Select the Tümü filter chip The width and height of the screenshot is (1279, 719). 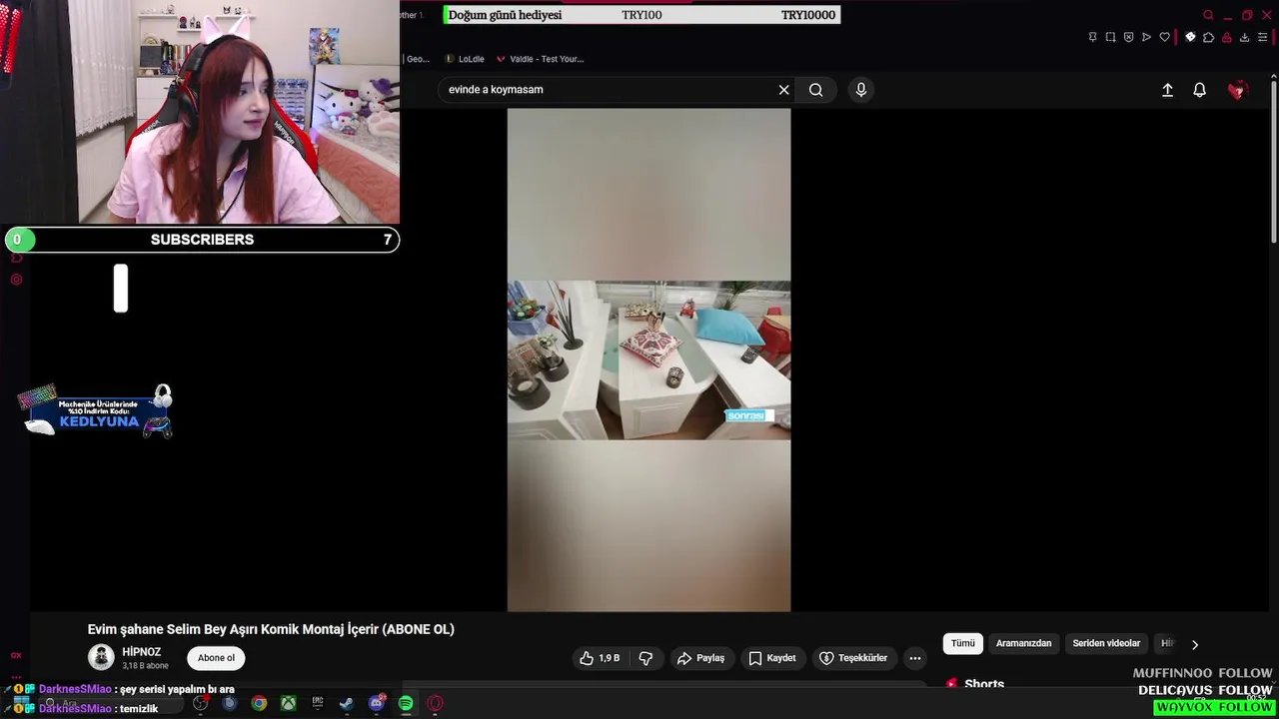tap(963, 644)
